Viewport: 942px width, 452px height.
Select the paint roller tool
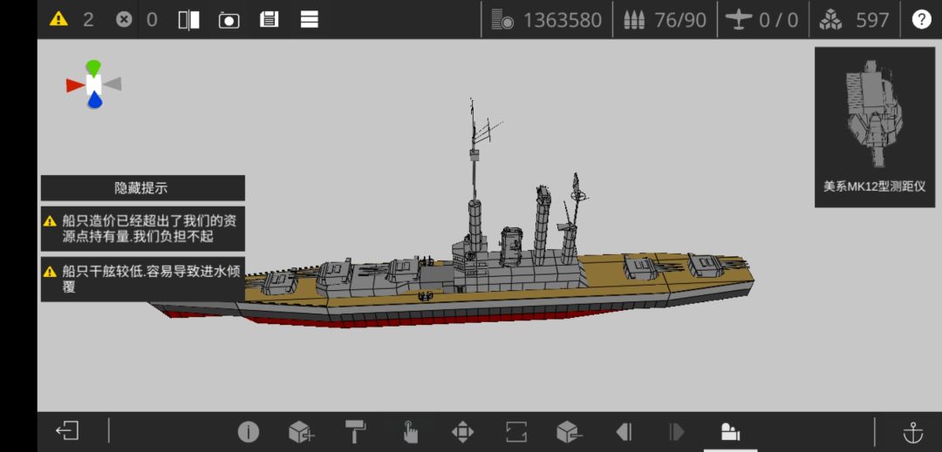[354, 432]
